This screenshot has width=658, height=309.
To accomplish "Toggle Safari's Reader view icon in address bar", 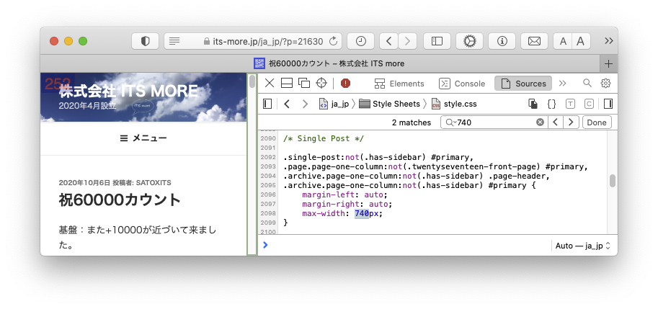I will coord(174,41).
